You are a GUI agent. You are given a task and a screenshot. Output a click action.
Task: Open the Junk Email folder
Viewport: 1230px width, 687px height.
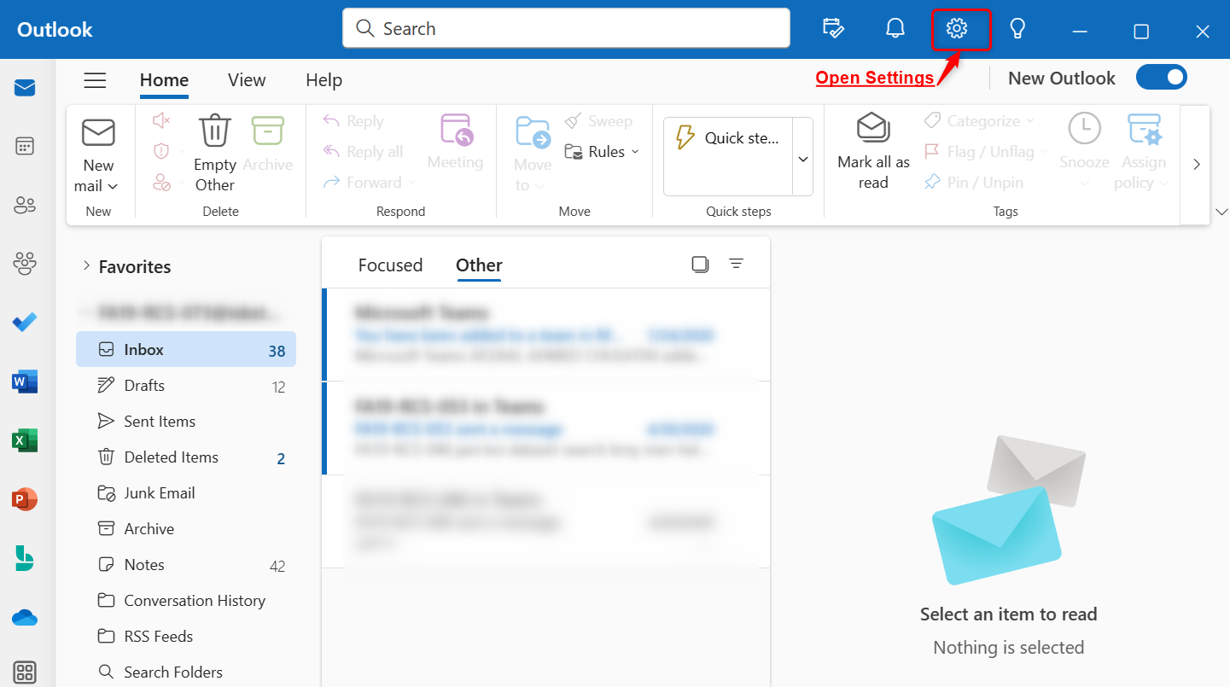186,493
